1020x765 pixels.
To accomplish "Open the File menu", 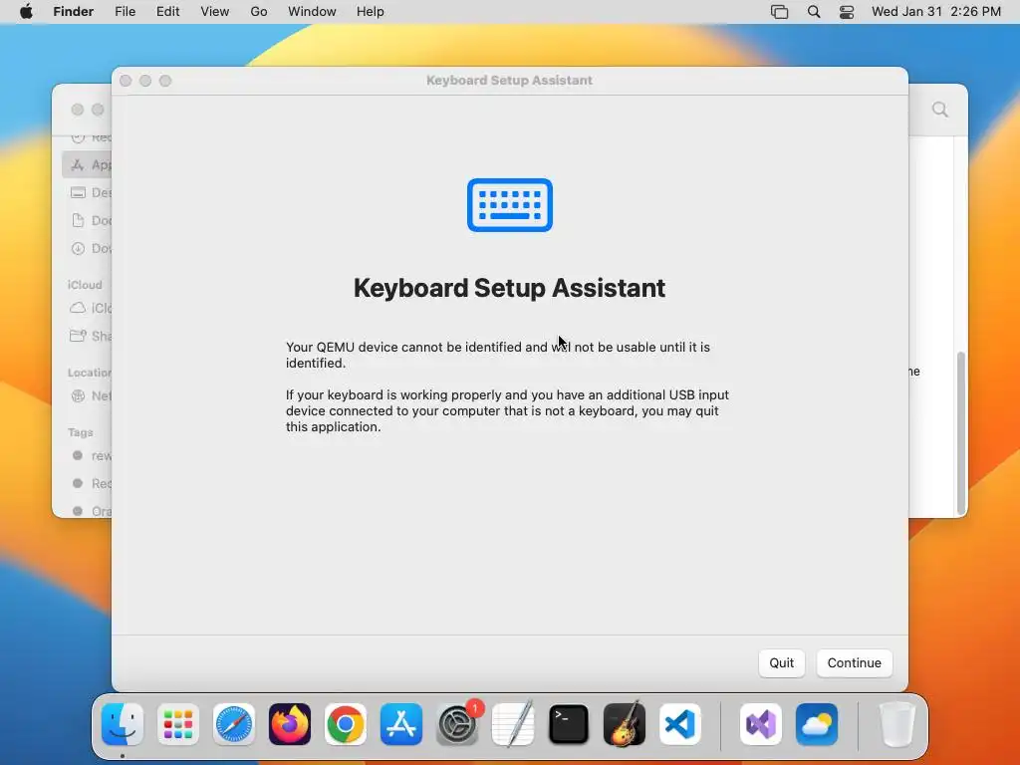I will click(x=125, y=12).
